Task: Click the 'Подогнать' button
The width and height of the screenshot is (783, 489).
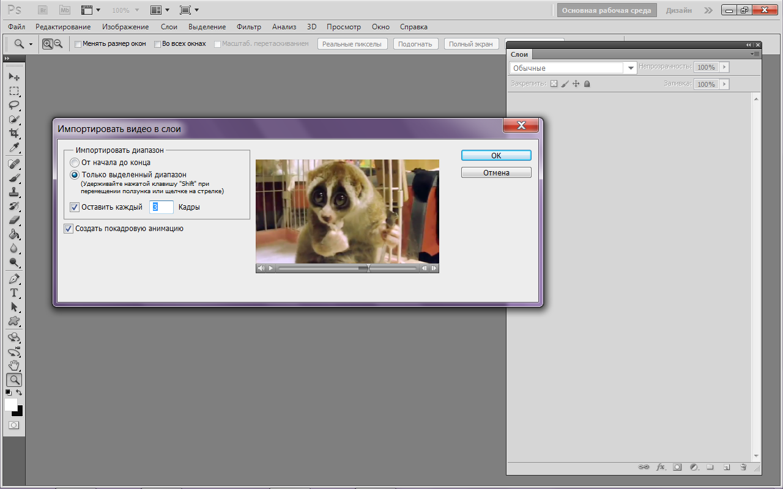Action: coord(416,44)
